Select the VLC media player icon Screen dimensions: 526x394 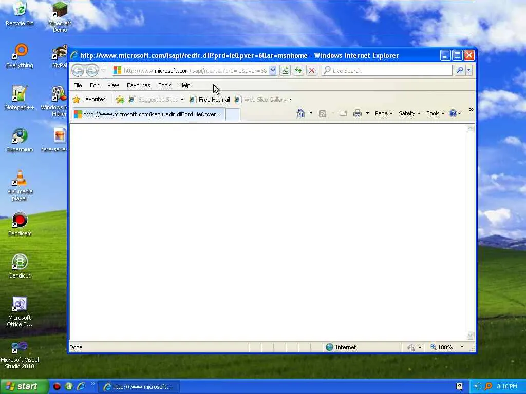click(20, 185)
